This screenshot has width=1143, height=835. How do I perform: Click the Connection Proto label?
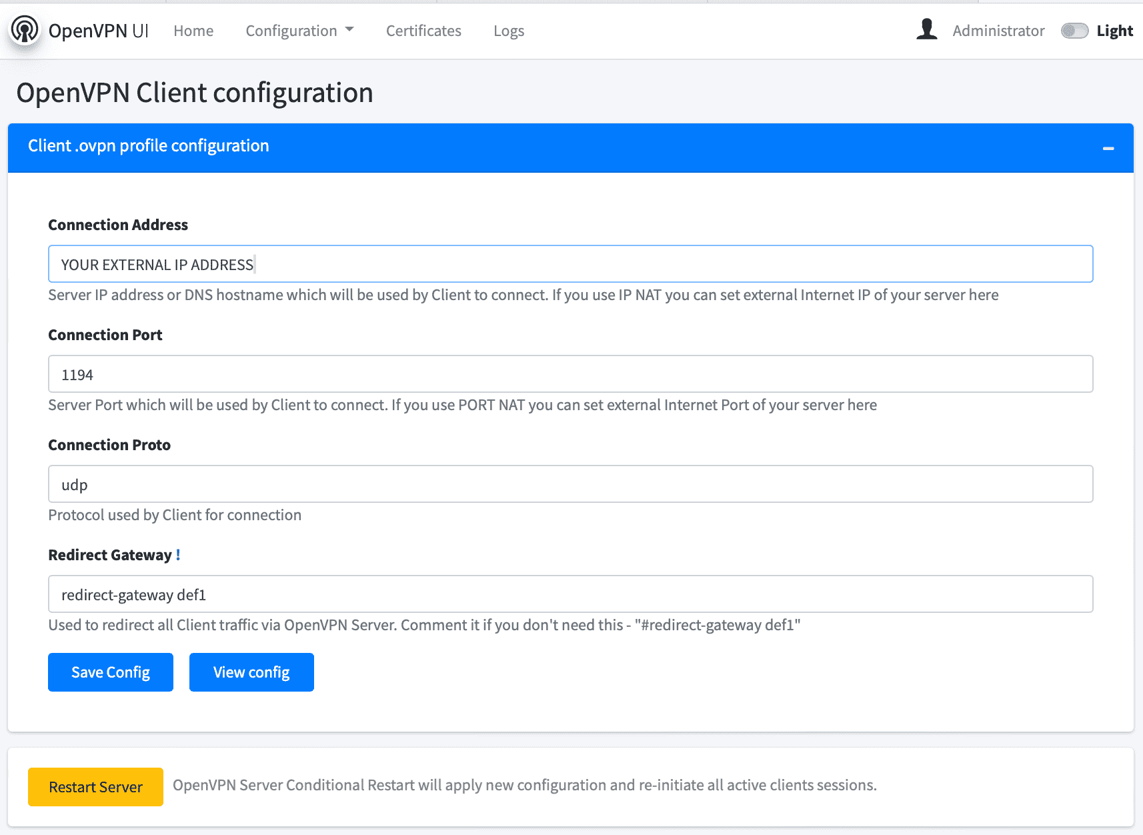(109, 445)
